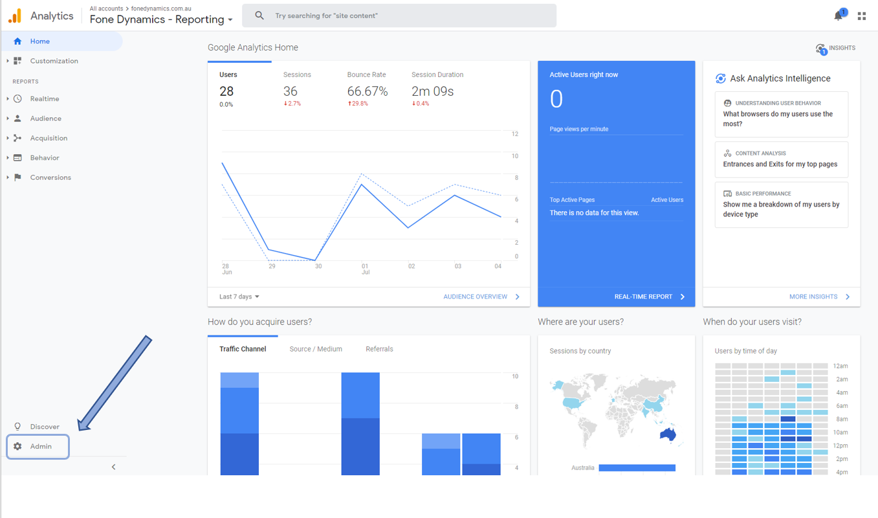Open the Insights icon in the header
878x518 pixels.
click(x=821, y=49)
